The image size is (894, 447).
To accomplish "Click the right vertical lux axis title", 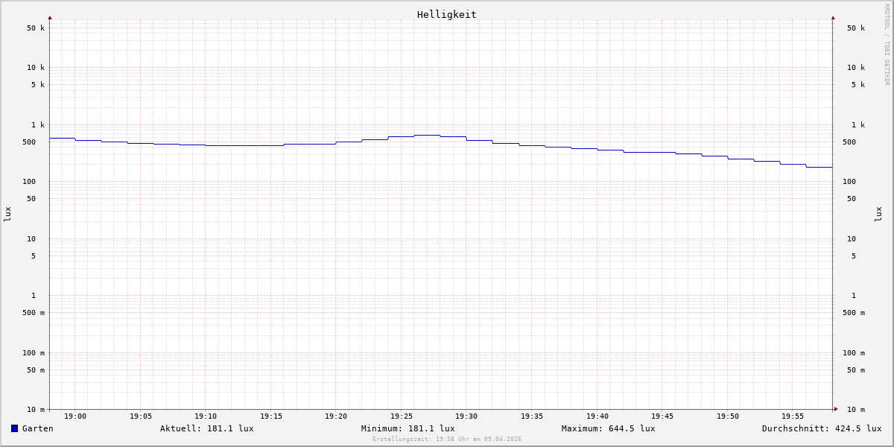I will click(x=879, y=214).
